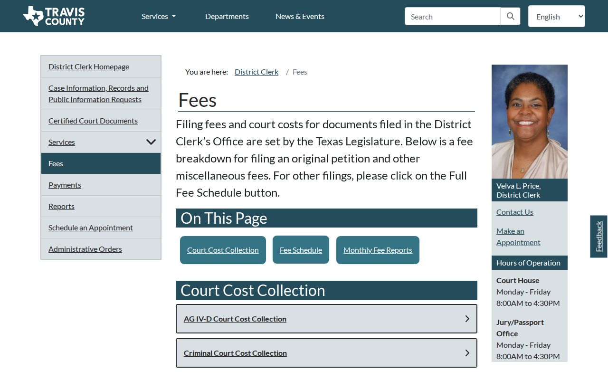
Task: Click the Make an Appointment link
Action: click(x=518, y=237)
